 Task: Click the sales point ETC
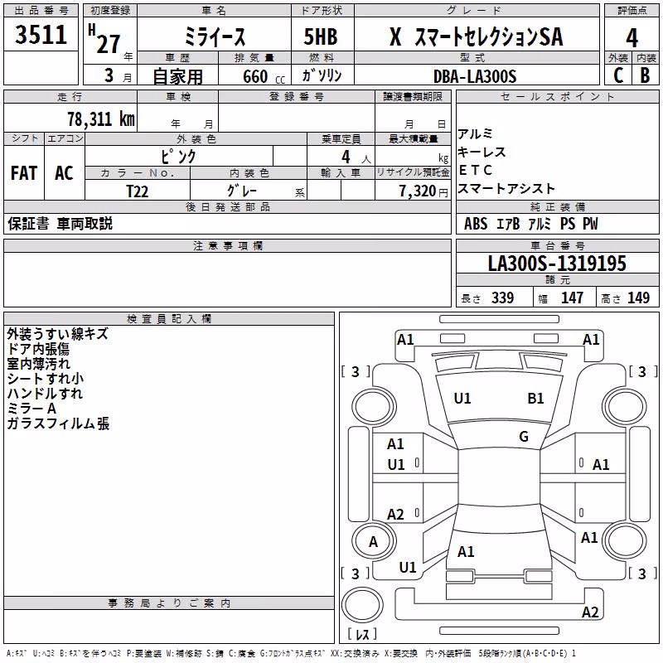(x=475, y=170)
